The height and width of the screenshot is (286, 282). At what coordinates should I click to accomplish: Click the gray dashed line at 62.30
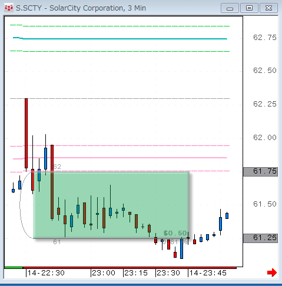[x=120, y=98]
